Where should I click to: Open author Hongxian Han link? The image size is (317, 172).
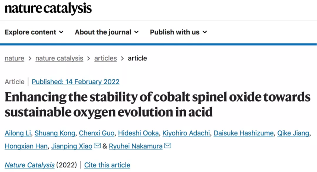26,146
